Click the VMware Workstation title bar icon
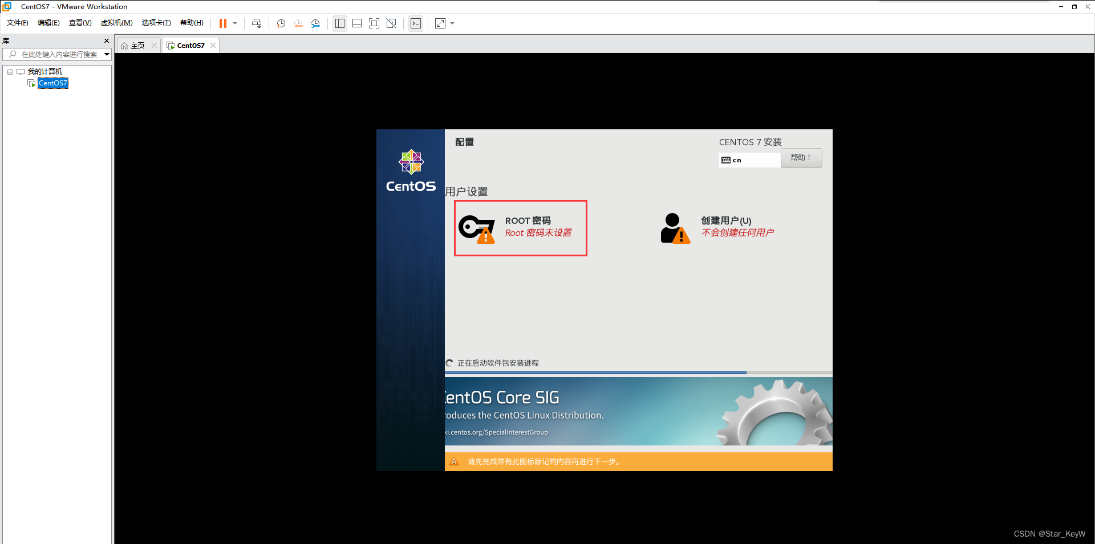Image resolution: width=1095 pixels, height=544 pixels. click(7, 6)
